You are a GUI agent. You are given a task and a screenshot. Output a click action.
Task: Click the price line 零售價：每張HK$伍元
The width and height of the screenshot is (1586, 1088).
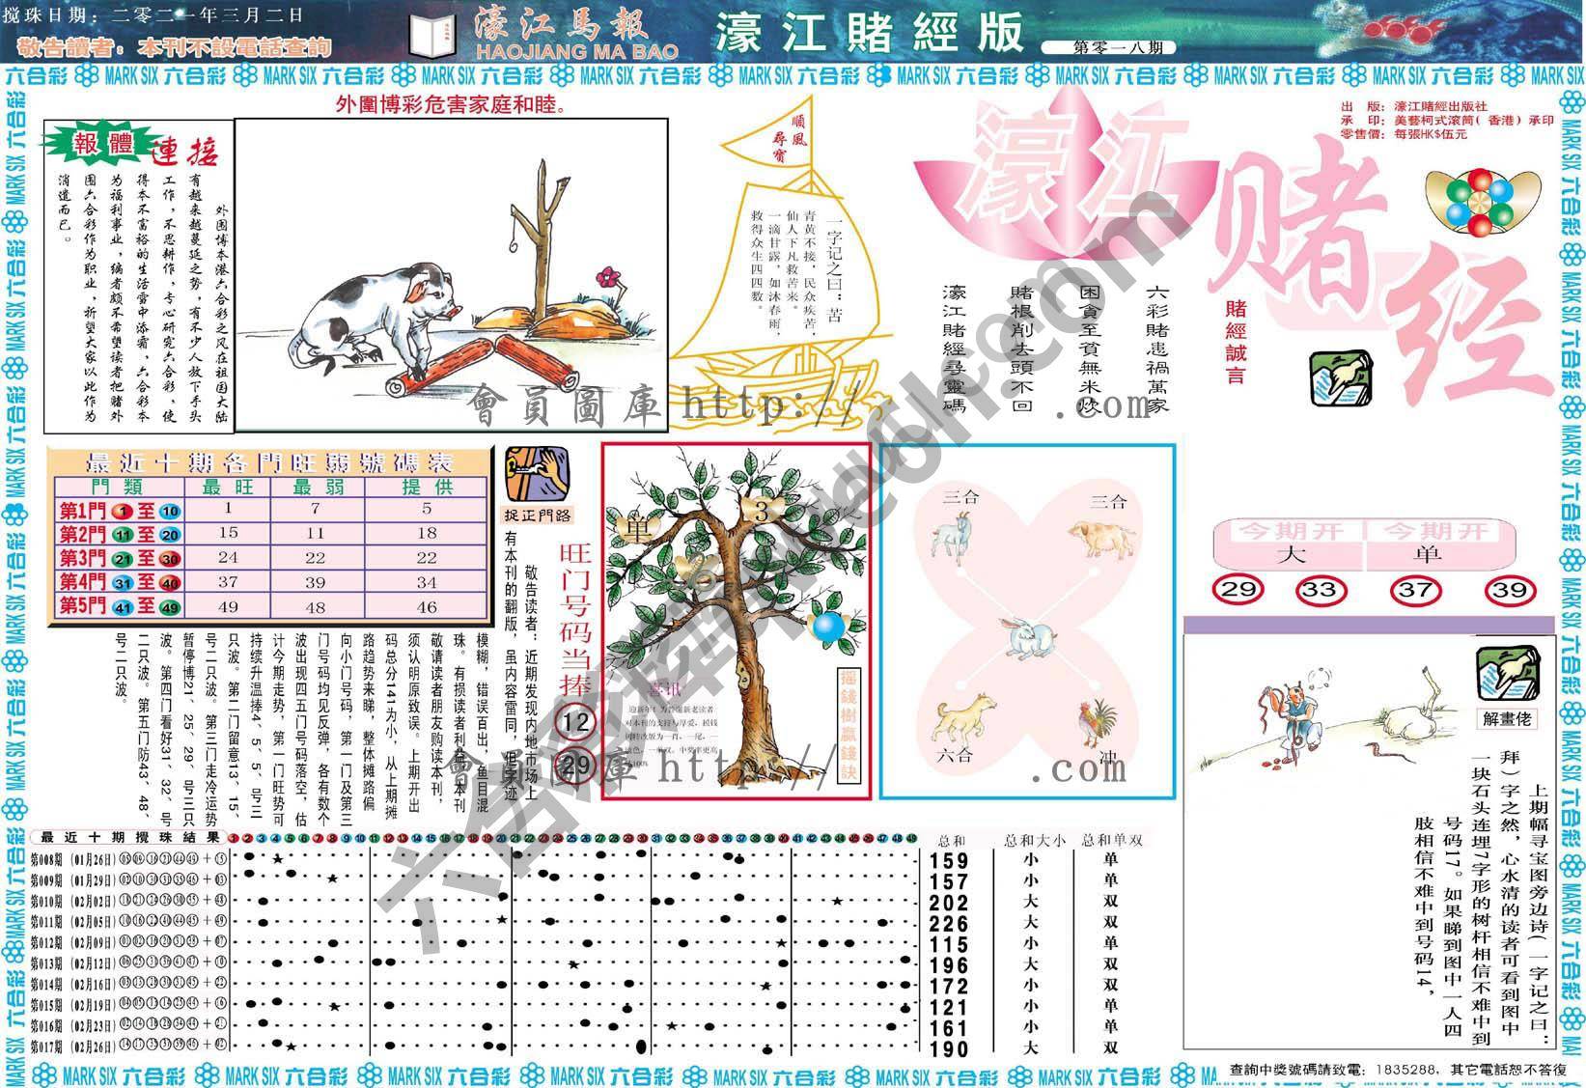[1405, 134]
